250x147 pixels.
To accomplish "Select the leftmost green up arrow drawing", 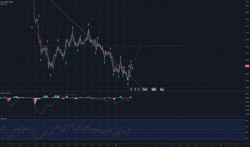I will pos(32,27).
